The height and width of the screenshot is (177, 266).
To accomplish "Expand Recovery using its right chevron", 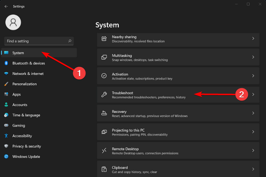I will coord(253,113).
